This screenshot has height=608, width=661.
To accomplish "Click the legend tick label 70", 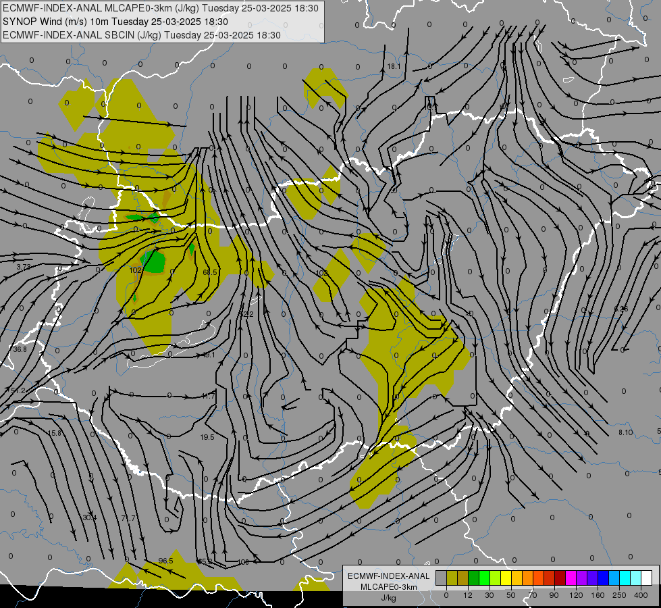I will coord(533,595).
